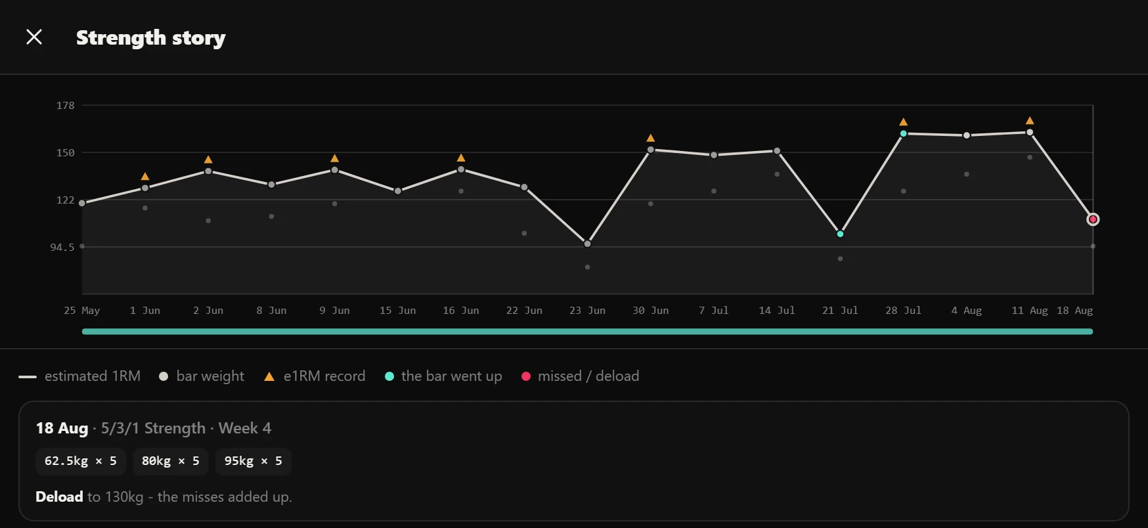Click the 80kg × 5 set chip
Screen dimensions: 1148x528
171,461
